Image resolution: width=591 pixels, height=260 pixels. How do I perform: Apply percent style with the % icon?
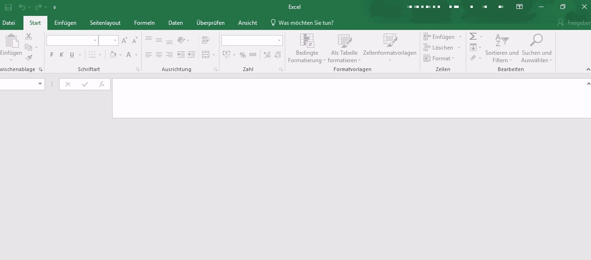pyautogui.click(x=242, y=55)
